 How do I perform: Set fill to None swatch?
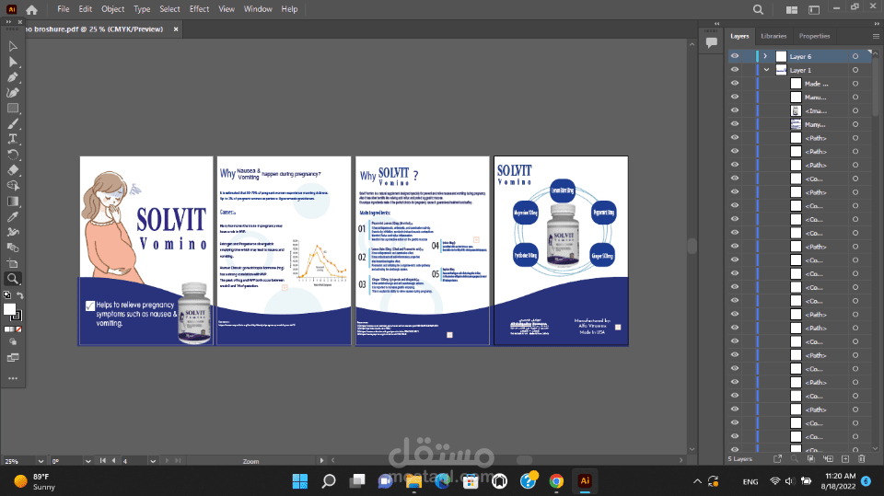19,329
